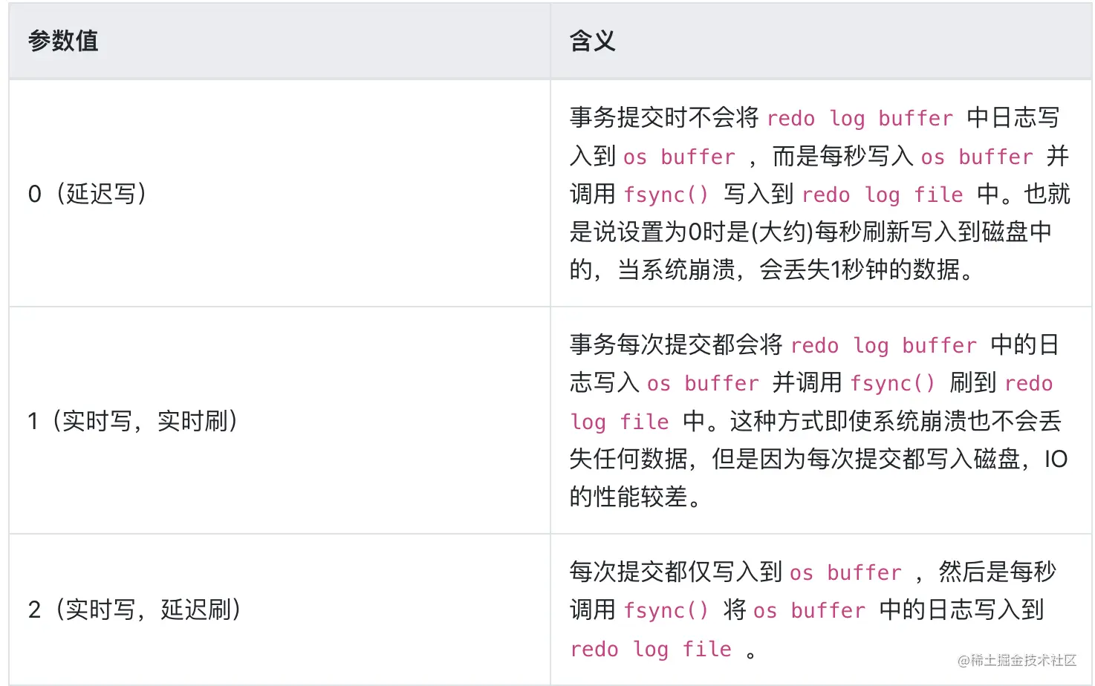Click 'fsync()' code in third row description
Viewport: 1095px width, 686px height.
tap(666, 610)
